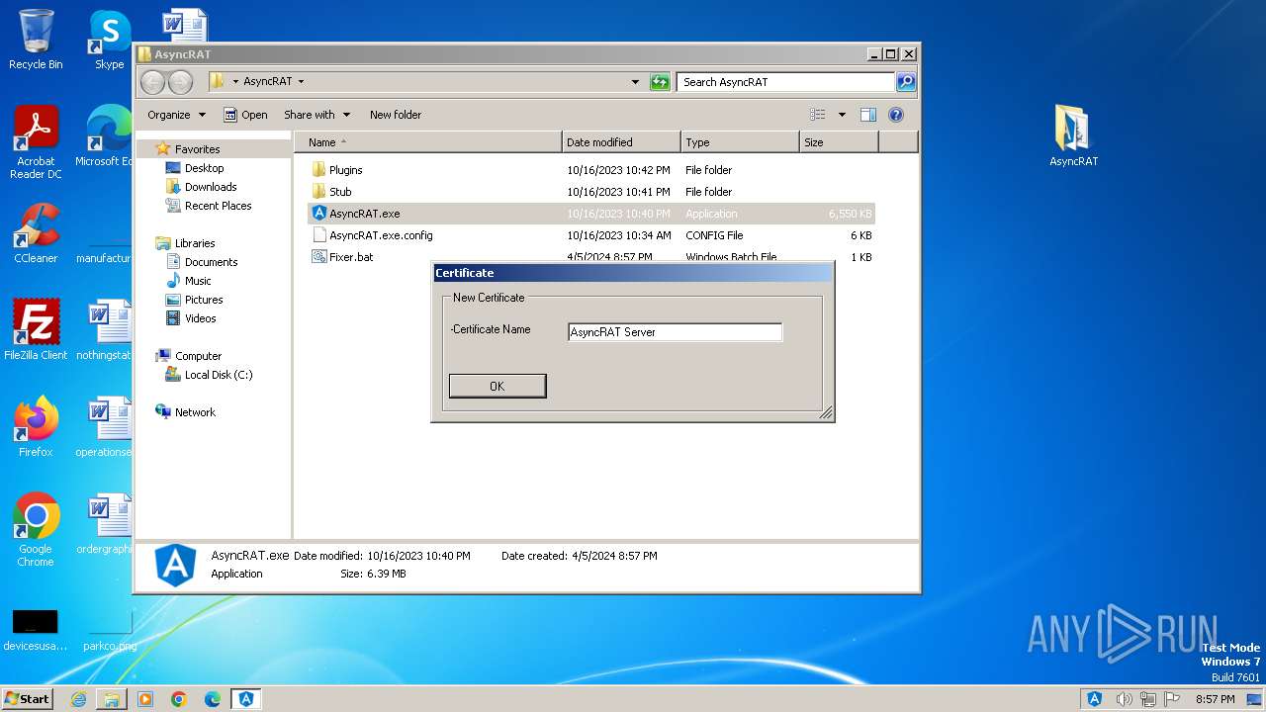Launch Firefox from the desktop

click(36, 426)
